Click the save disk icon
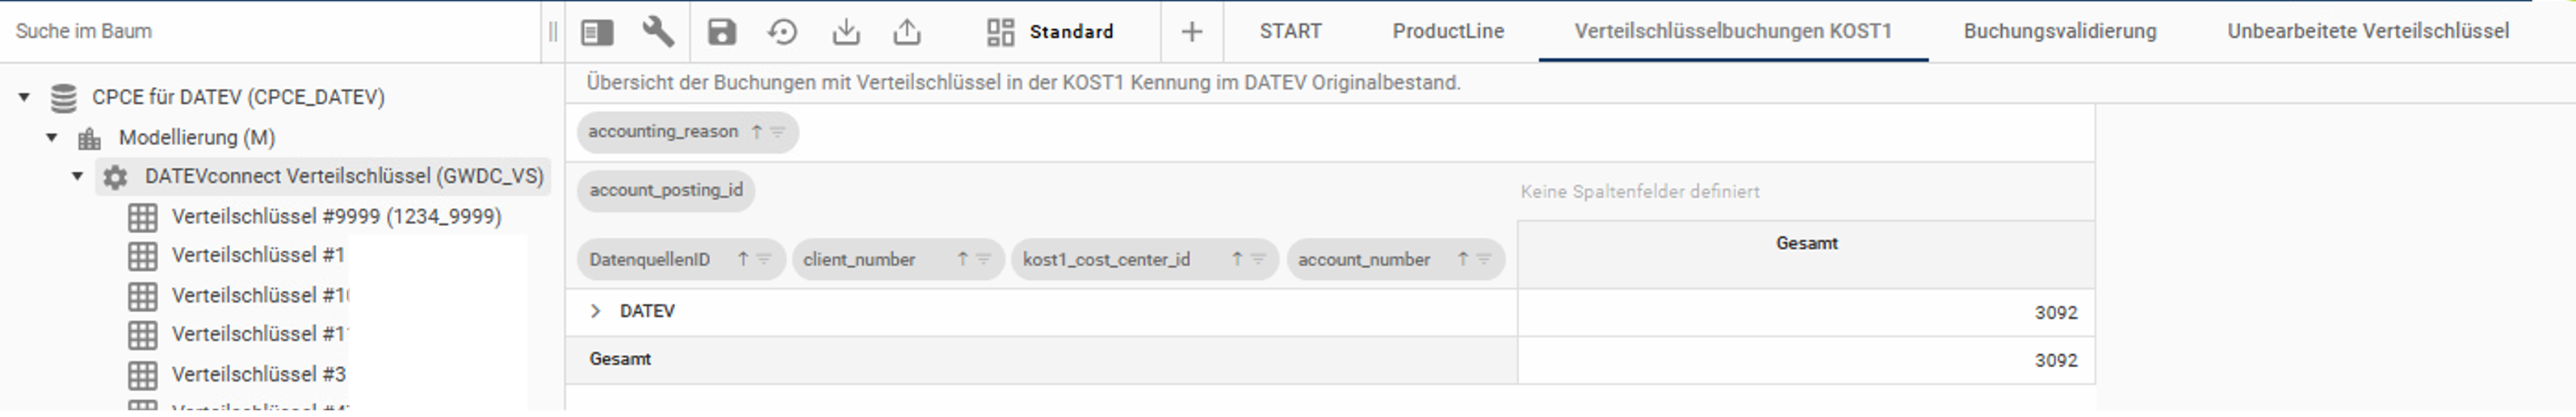Image resolution: width=2576 pixels, height=417 pixels. click(721, 32)
